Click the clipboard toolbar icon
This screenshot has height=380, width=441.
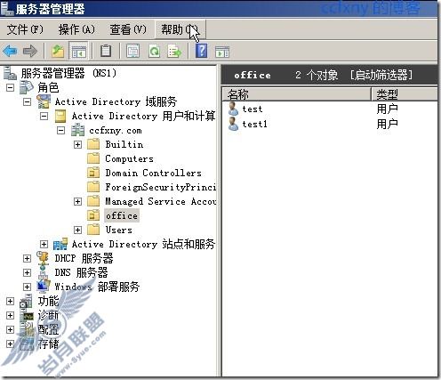[106, 51]
